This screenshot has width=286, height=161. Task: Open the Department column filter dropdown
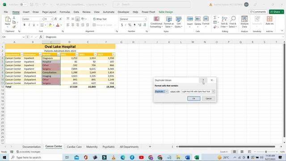pos(22,55)
